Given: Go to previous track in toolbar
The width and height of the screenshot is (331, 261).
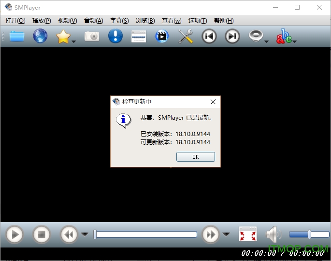Looking at the screenshot, I should [x=209, y=36].
